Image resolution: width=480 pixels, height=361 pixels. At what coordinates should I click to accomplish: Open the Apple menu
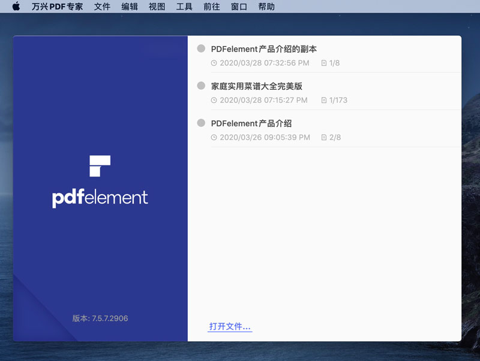(16, 7)
